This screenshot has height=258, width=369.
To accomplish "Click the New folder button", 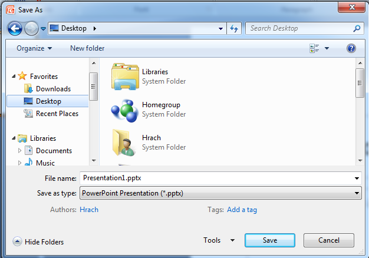I will point(87,48).
